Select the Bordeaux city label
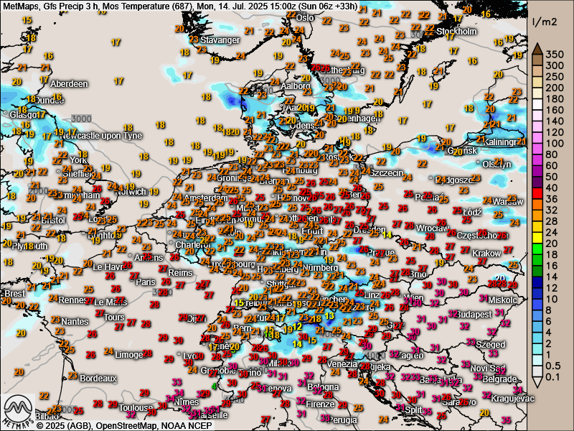This screenshot has height=431, width=574. [x=98, y=378]
